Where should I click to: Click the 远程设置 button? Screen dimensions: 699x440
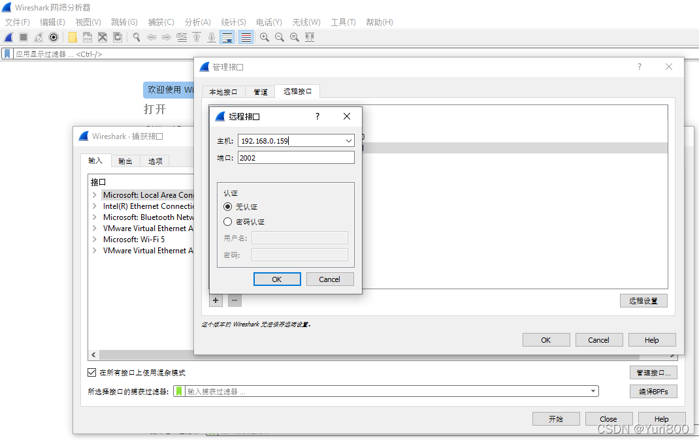coord(643,300)
